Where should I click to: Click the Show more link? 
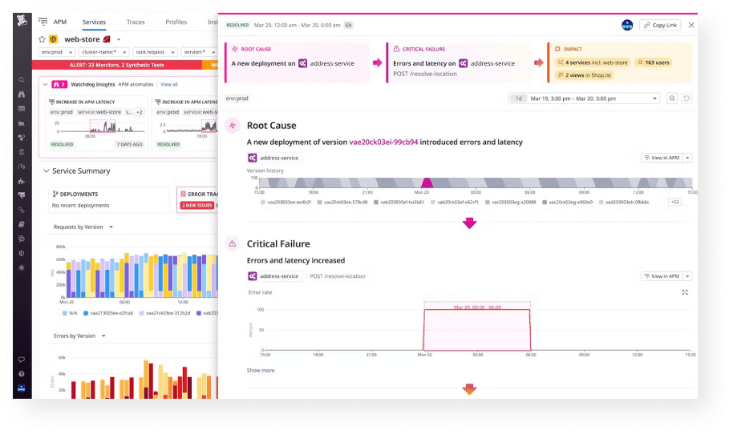pos(261,370)
